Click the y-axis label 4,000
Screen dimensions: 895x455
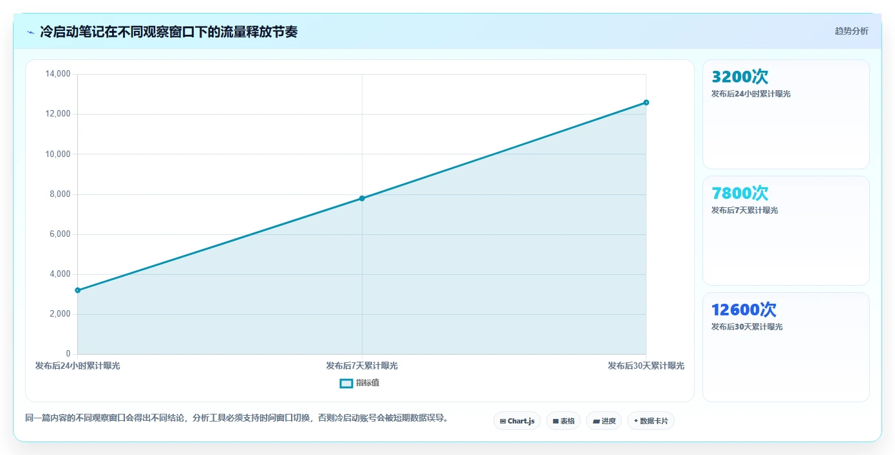(x=60, y=274)
